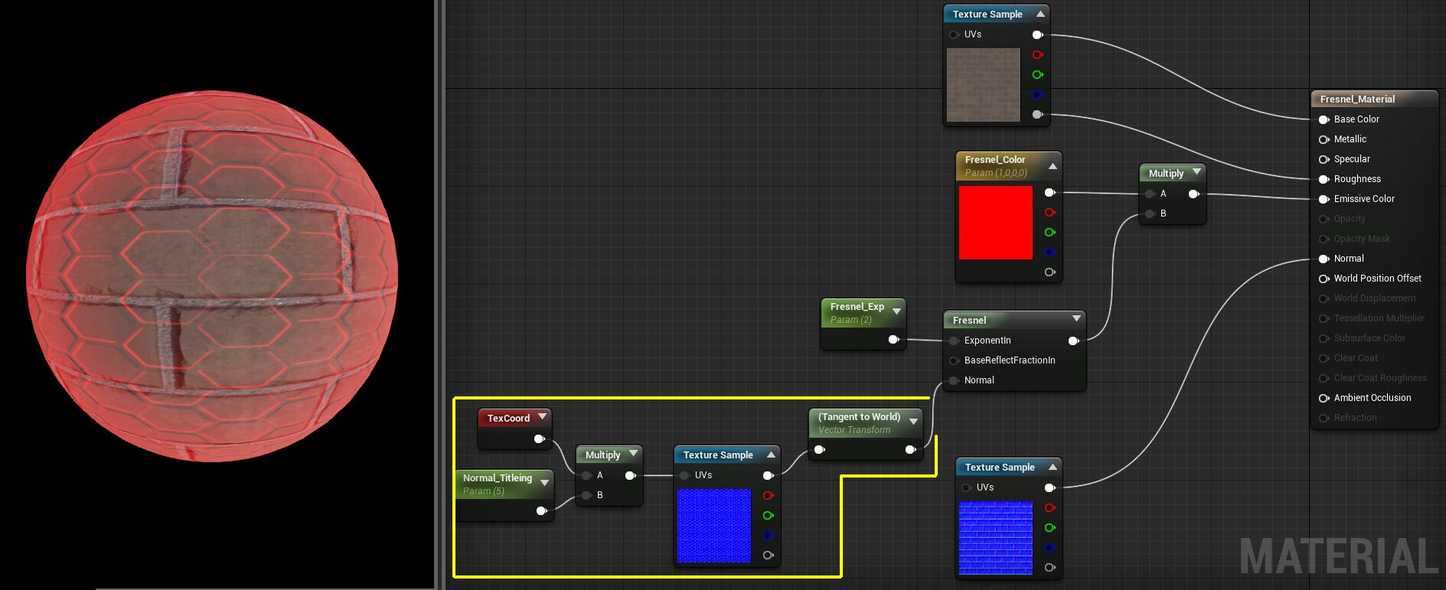The image size is (1446, 590).
Task: Click UVs pin of Texture Sample wired to Normal
Action: tap(966, 487)
